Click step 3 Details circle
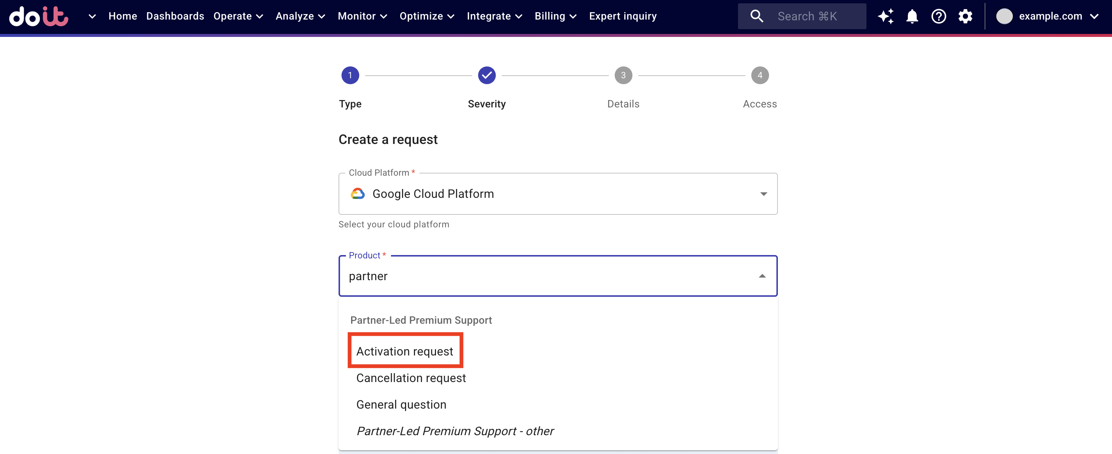 tap(623, 76)
